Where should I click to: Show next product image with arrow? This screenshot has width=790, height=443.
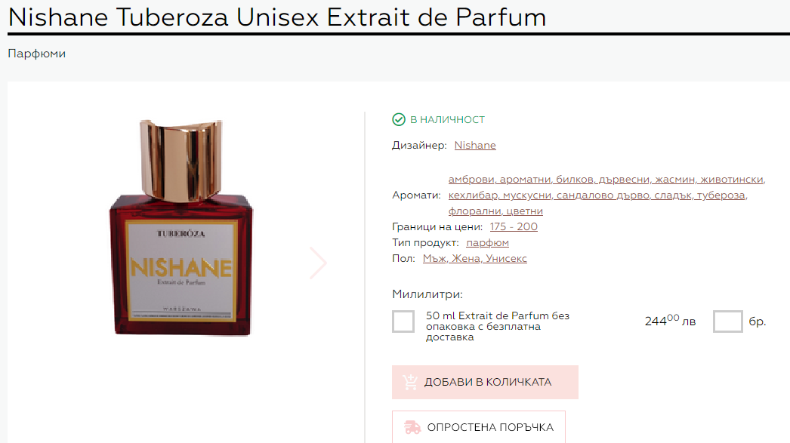pyautogui.click(x=318, y=263)
